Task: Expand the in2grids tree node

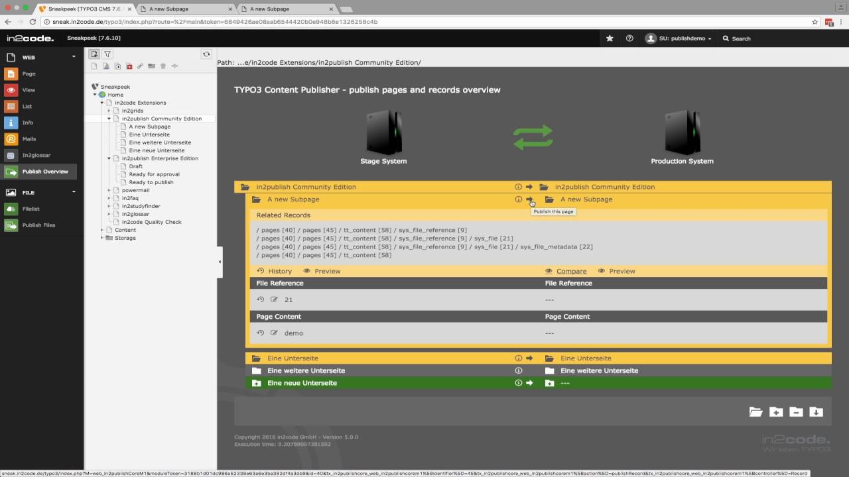Action: click(109, 111)
